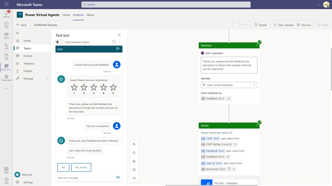Zoom out of the canvas
This screenshot has width=332, height=186.
134,153
